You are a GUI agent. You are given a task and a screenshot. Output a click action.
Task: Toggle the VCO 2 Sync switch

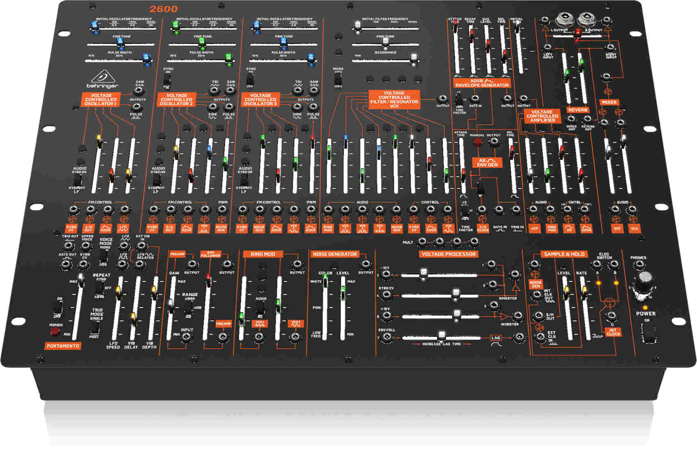pos(167,80)
